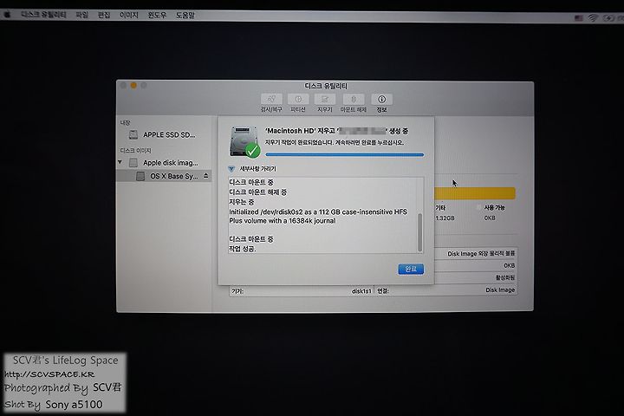Viewport: 624px width, 416px height.
Task: Select APPLE SSD SD... in sidebar
Action: (164, 135)
